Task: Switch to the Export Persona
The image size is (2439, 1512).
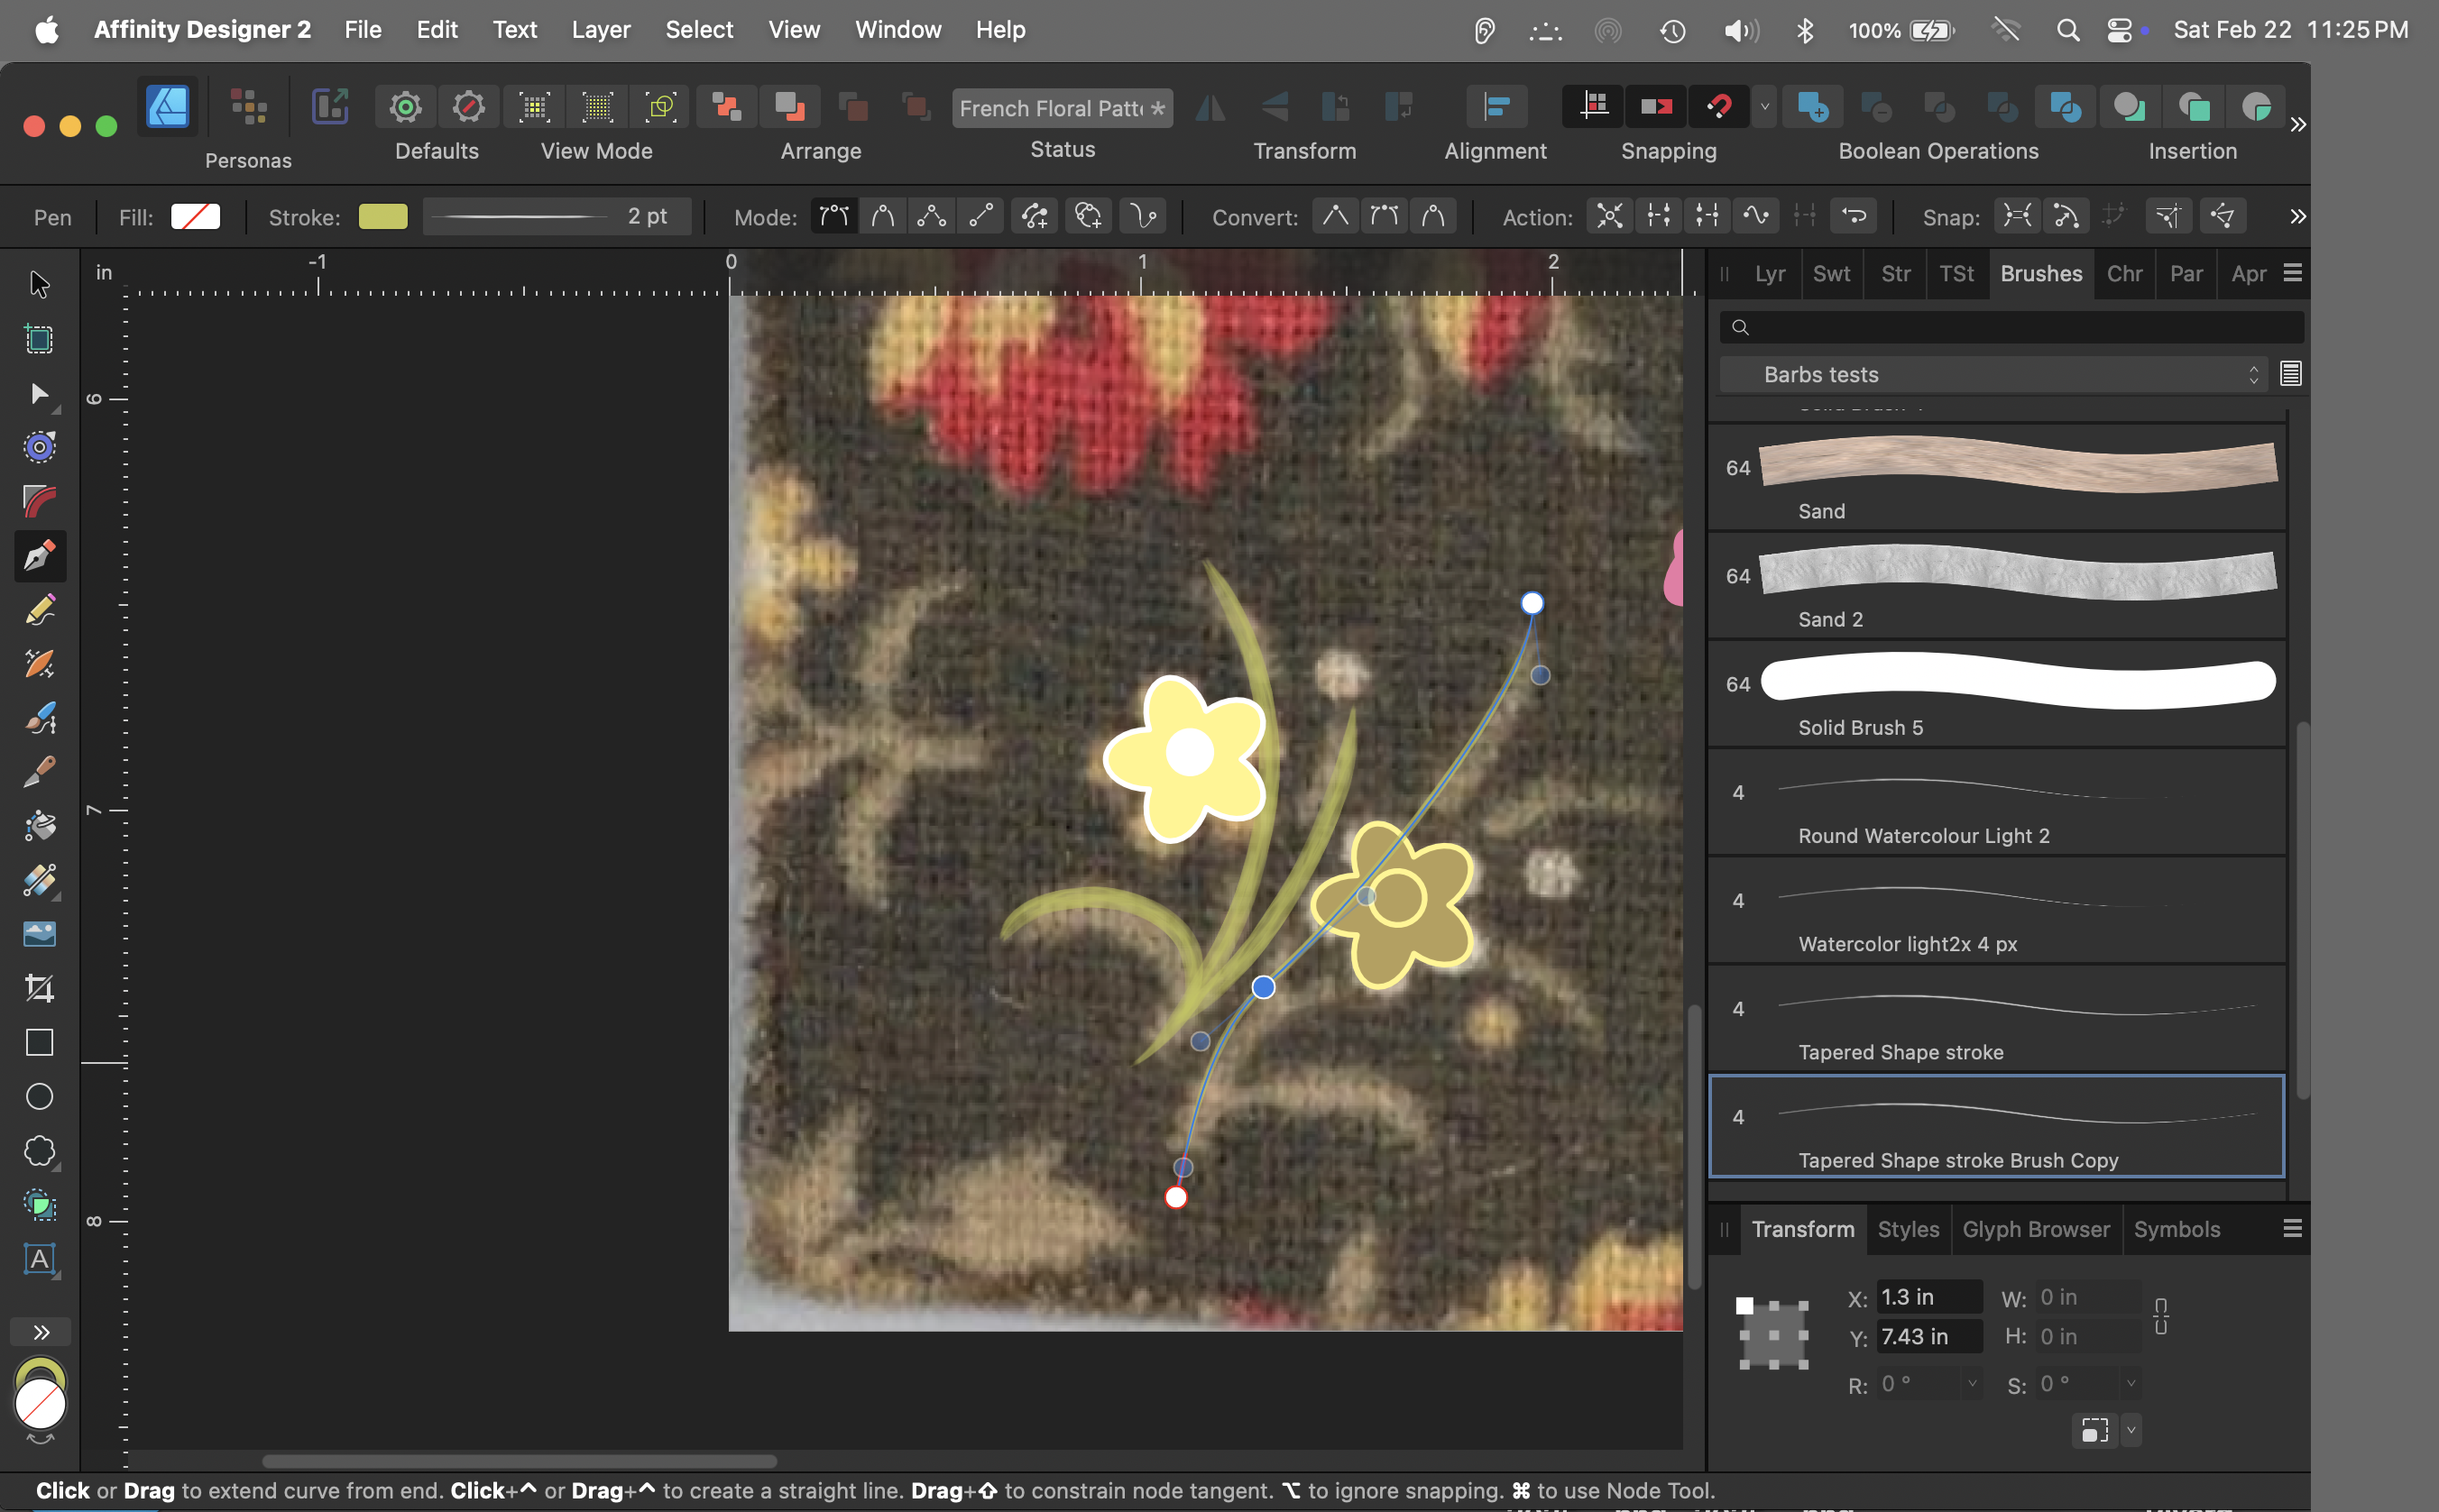Action: click(x=329, y=106)
